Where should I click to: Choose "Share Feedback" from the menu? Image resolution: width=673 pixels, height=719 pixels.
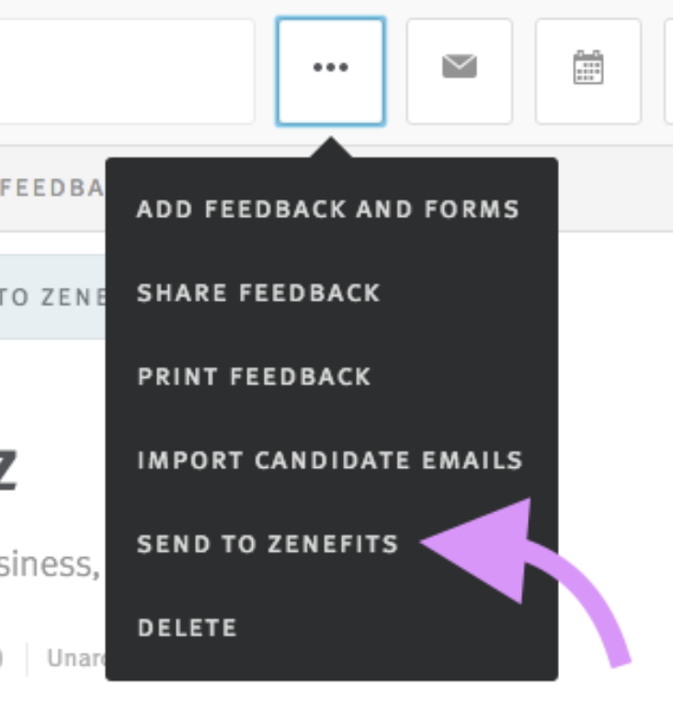click(257, 293)
